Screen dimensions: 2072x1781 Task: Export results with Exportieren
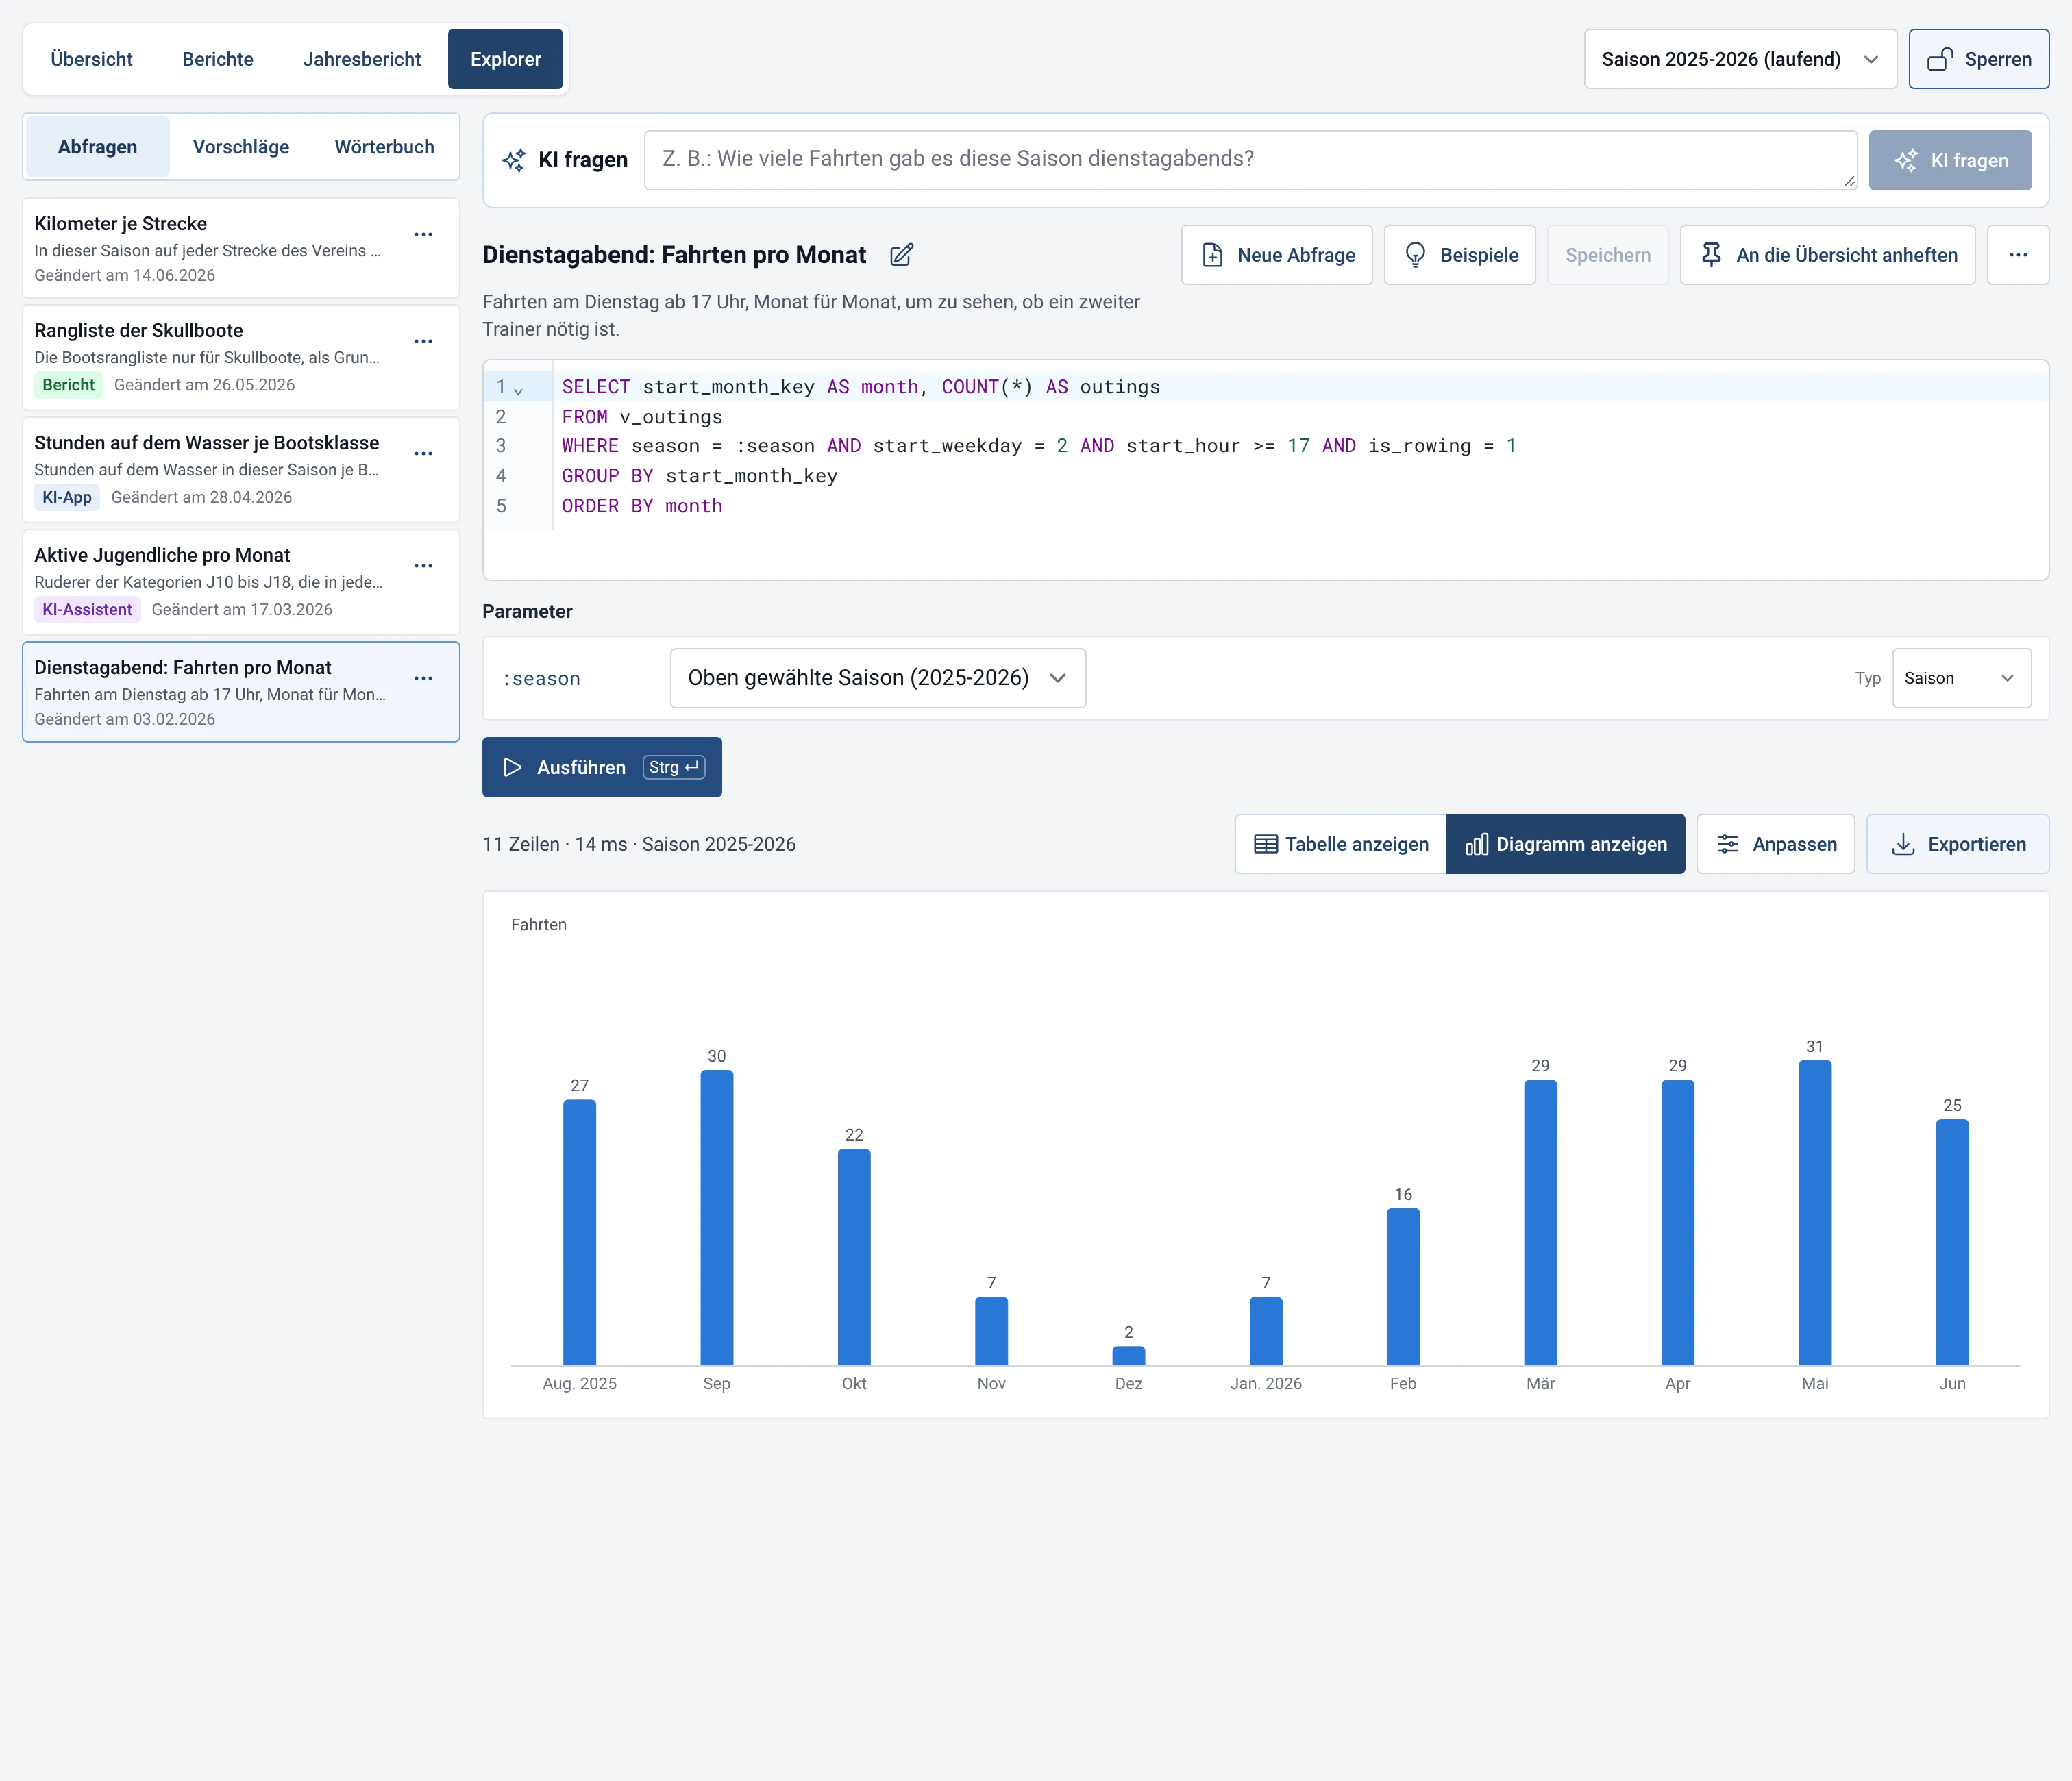(1957, 844)
